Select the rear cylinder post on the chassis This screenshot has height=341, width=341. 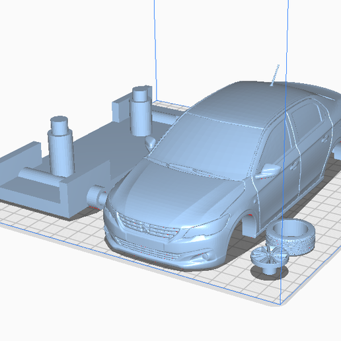(x=141, y=110)
